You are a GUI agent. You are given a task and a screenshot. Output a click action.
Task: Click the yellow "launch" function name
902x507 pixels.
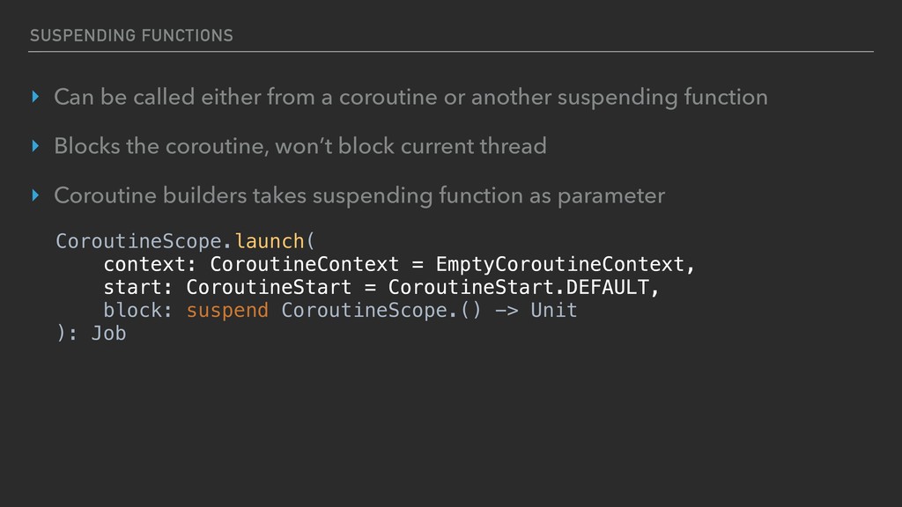[269, 241]
